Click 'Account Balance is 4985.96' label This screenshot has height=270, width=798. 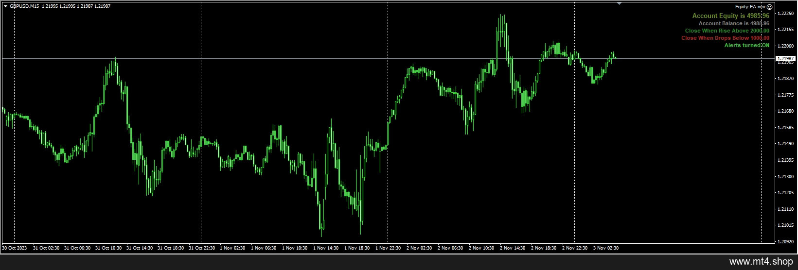click(x=734, y=23)
